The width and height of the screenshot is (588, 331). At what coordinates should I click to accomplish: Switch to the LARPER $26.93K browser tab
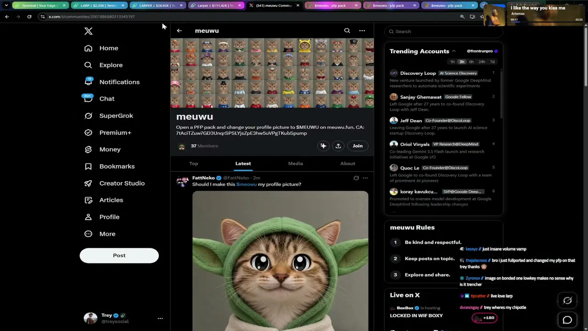pyautogui.click(x=157, y=6)
